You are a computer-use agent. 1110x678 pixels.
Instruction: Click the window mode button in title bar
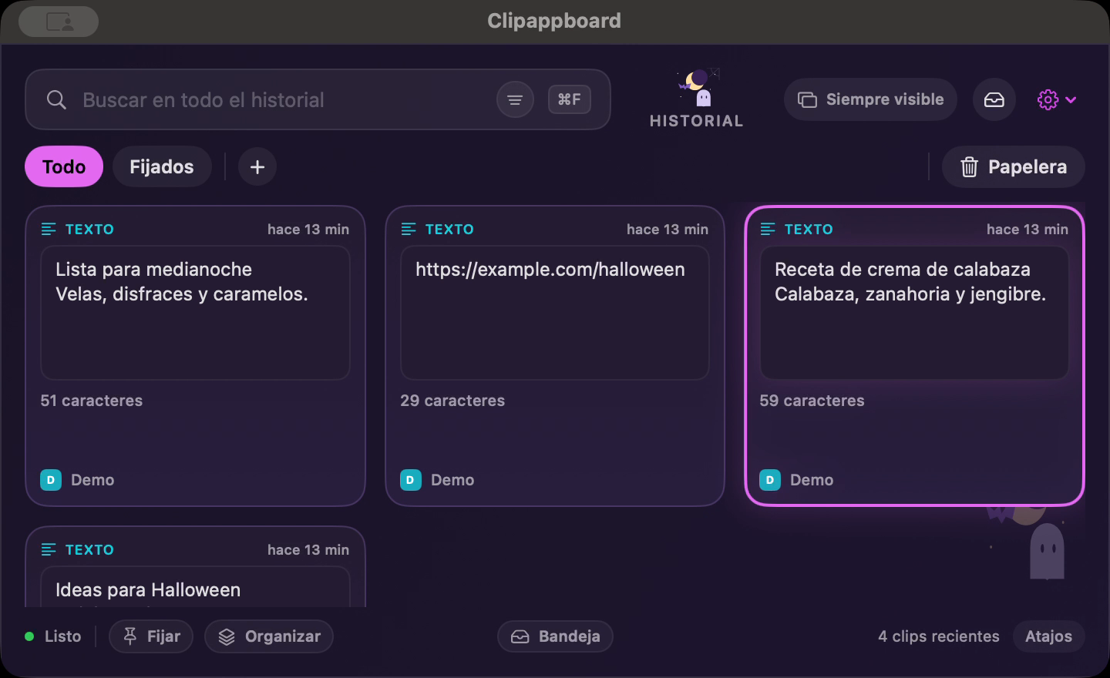[59, 21]
